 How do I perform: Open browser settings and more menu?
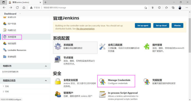click(187, 8)
